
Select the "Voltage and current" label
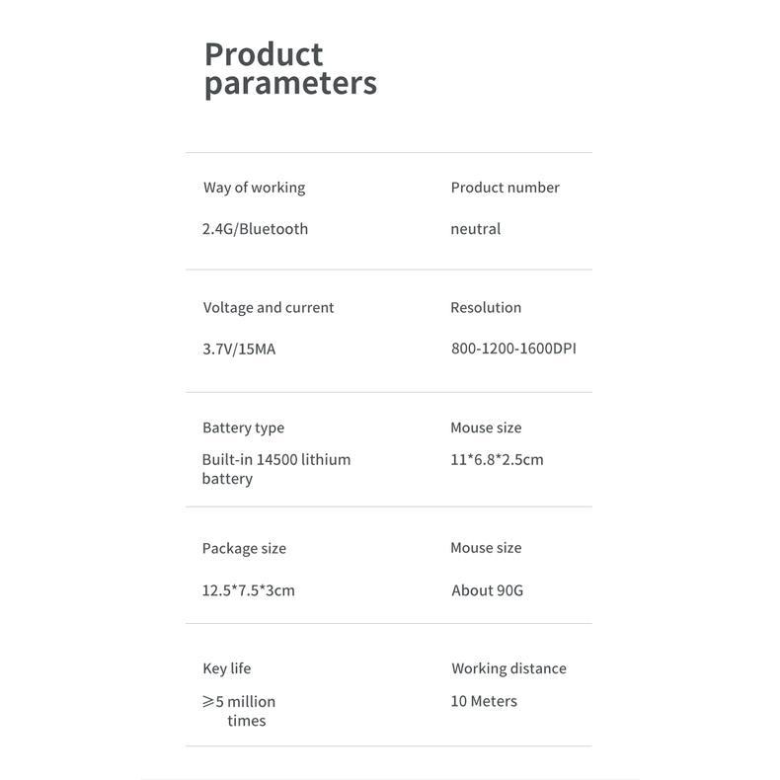tap(269, 308)
